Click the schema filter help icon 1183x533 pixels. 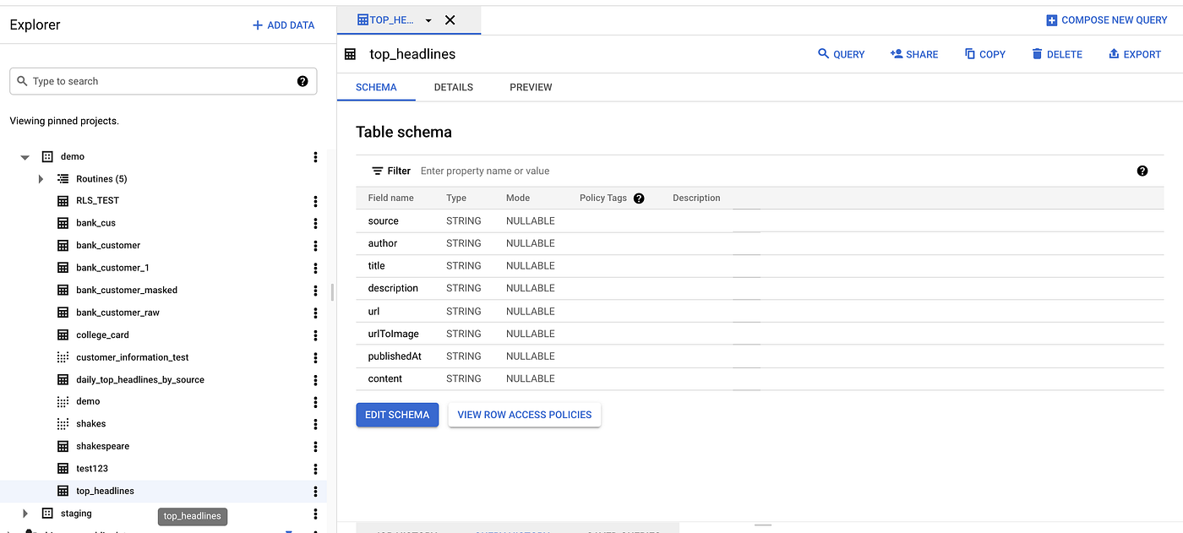(1142, 171)
